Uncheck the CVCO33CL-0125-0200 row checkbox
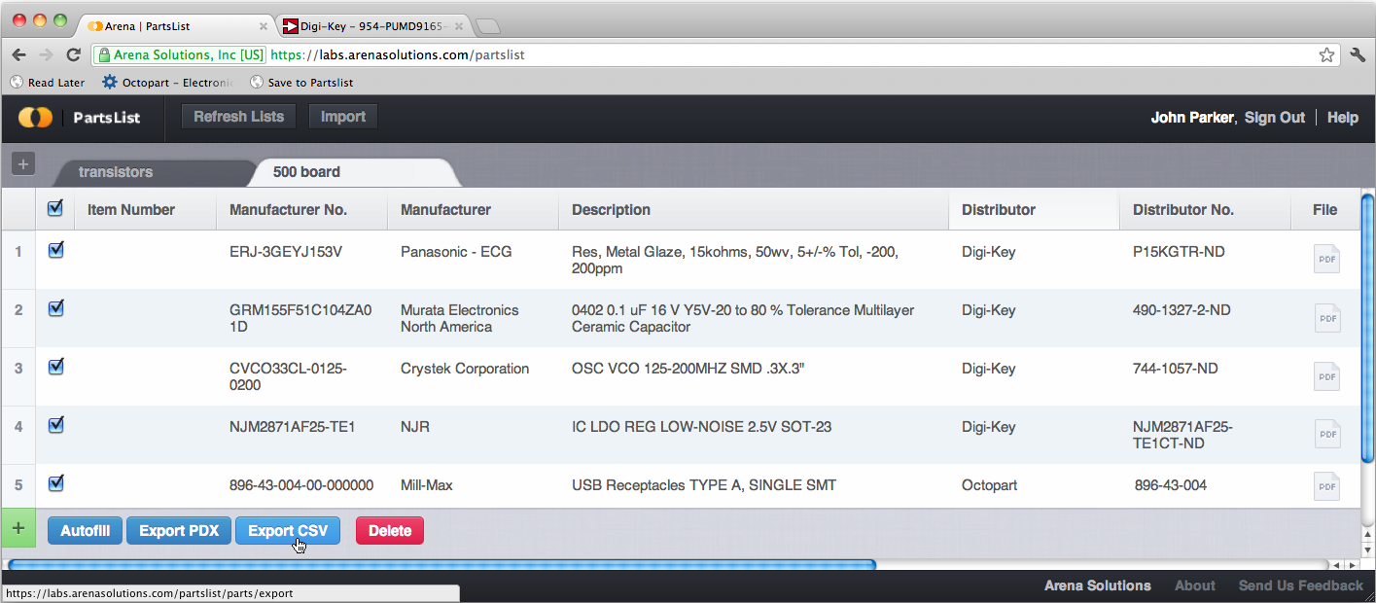This screenshot has height=603, width=1376. 55,367
